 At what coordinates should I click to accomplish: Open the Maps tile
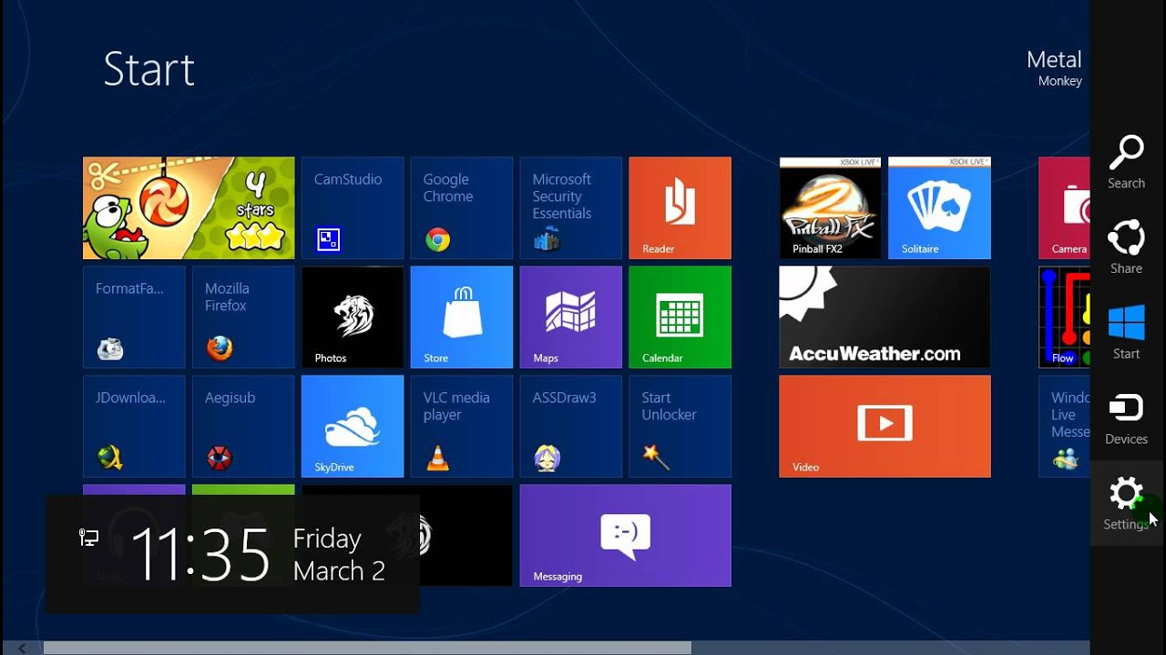[x=571, y=317]
